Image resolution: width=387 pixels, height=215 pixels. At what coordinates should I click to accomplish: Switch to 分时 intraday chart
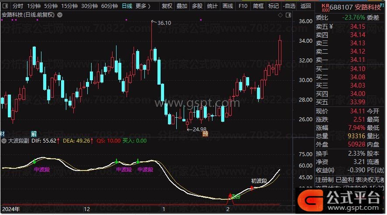18,6
